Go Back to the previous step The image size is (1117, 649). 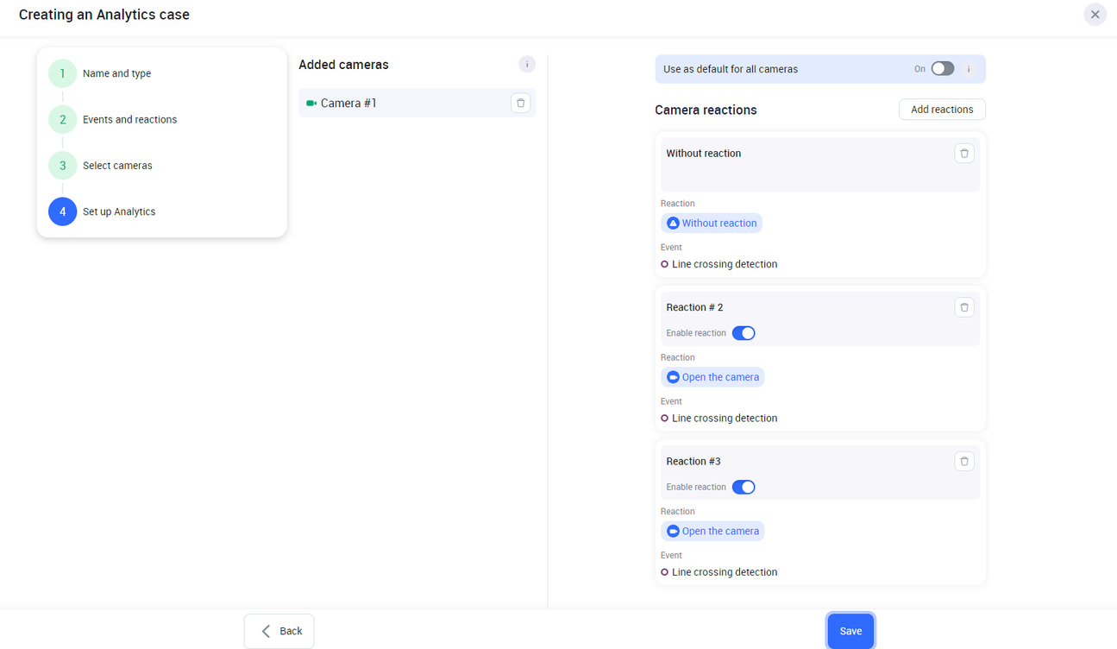tap(279, 631)
